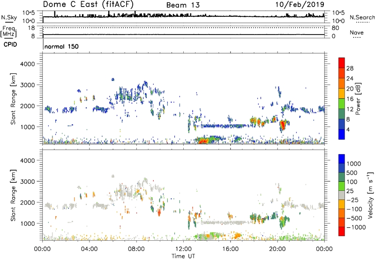
Task: Click the Power colorbar '28' tick label
Action: [350, 68]
